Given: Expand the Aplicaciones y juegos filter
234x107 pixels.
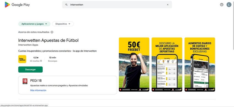Looking at the screenshot, I should point(34,24).
